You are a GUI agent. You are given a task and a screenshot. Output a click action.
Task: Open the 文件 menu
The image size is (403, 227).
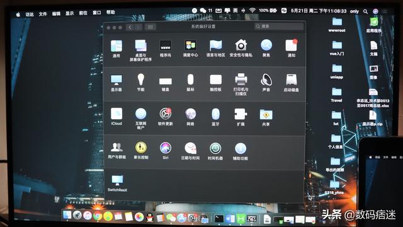point(43,14)
